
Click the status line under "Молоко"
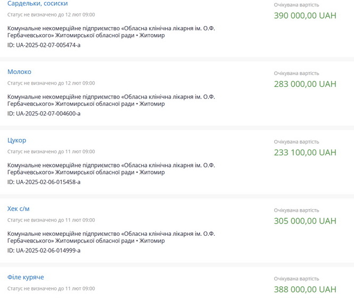click(x=51, y=83)
